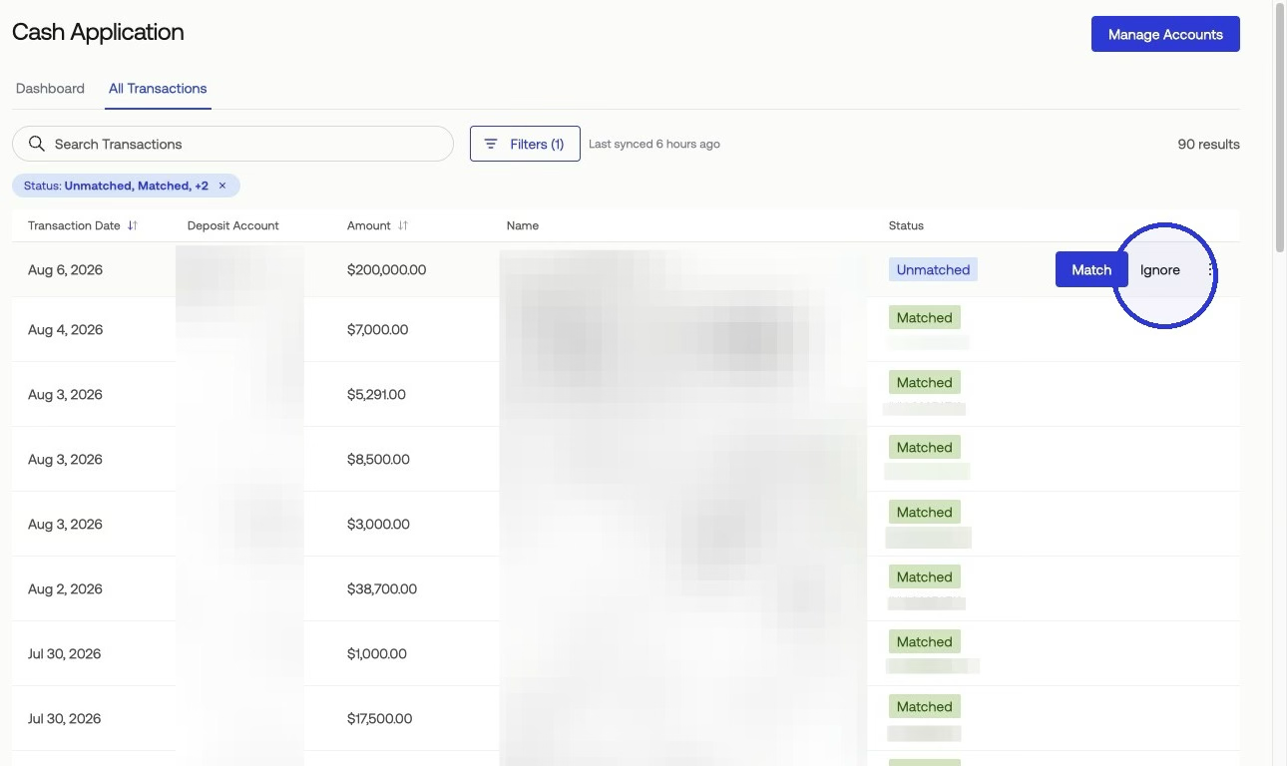1287x766 pixels.
Task: Click Matched badge on $1,000.00 row
Action: (x=925, y=641)
